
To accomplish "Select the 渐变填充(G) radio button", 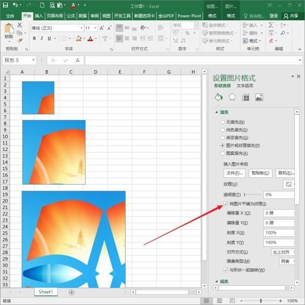I will [x=223, y=138].
